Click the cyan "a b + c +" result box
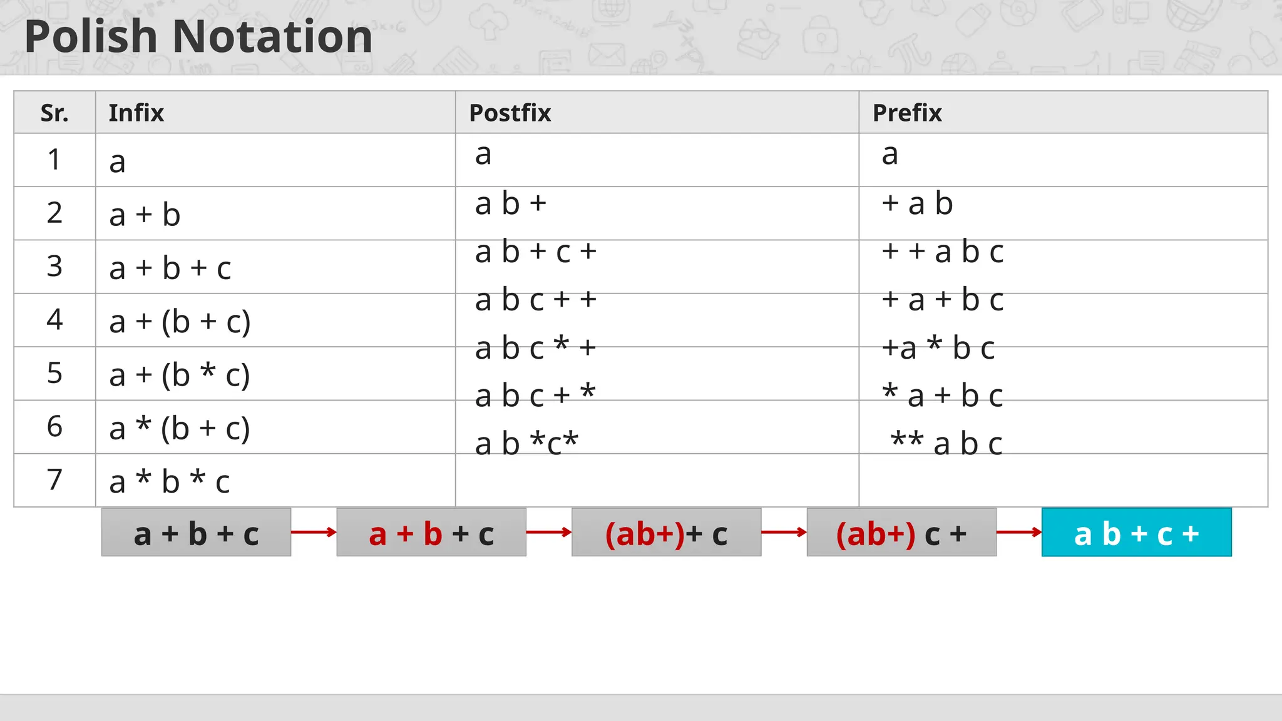This screenshot has height=721, width=1282. click(x=1136, y=533)
